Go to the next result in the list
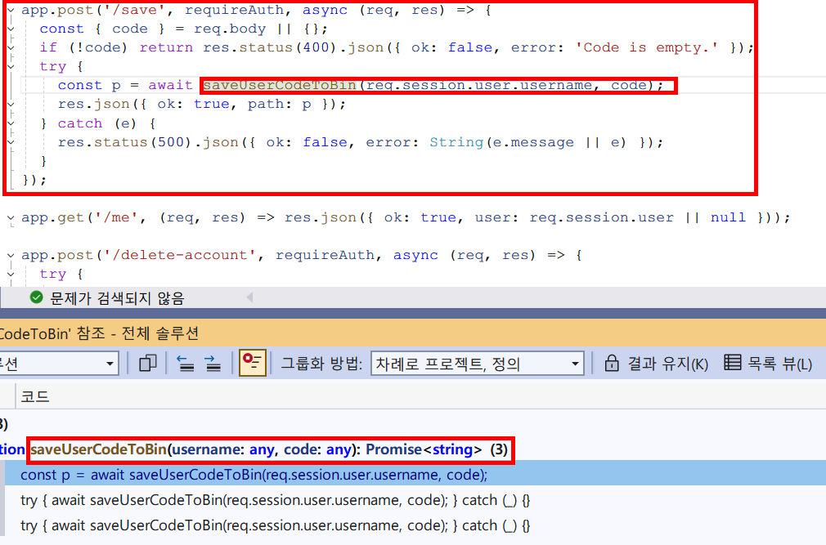Viewport: 826px width, 545px height. (x=213, y=363)
